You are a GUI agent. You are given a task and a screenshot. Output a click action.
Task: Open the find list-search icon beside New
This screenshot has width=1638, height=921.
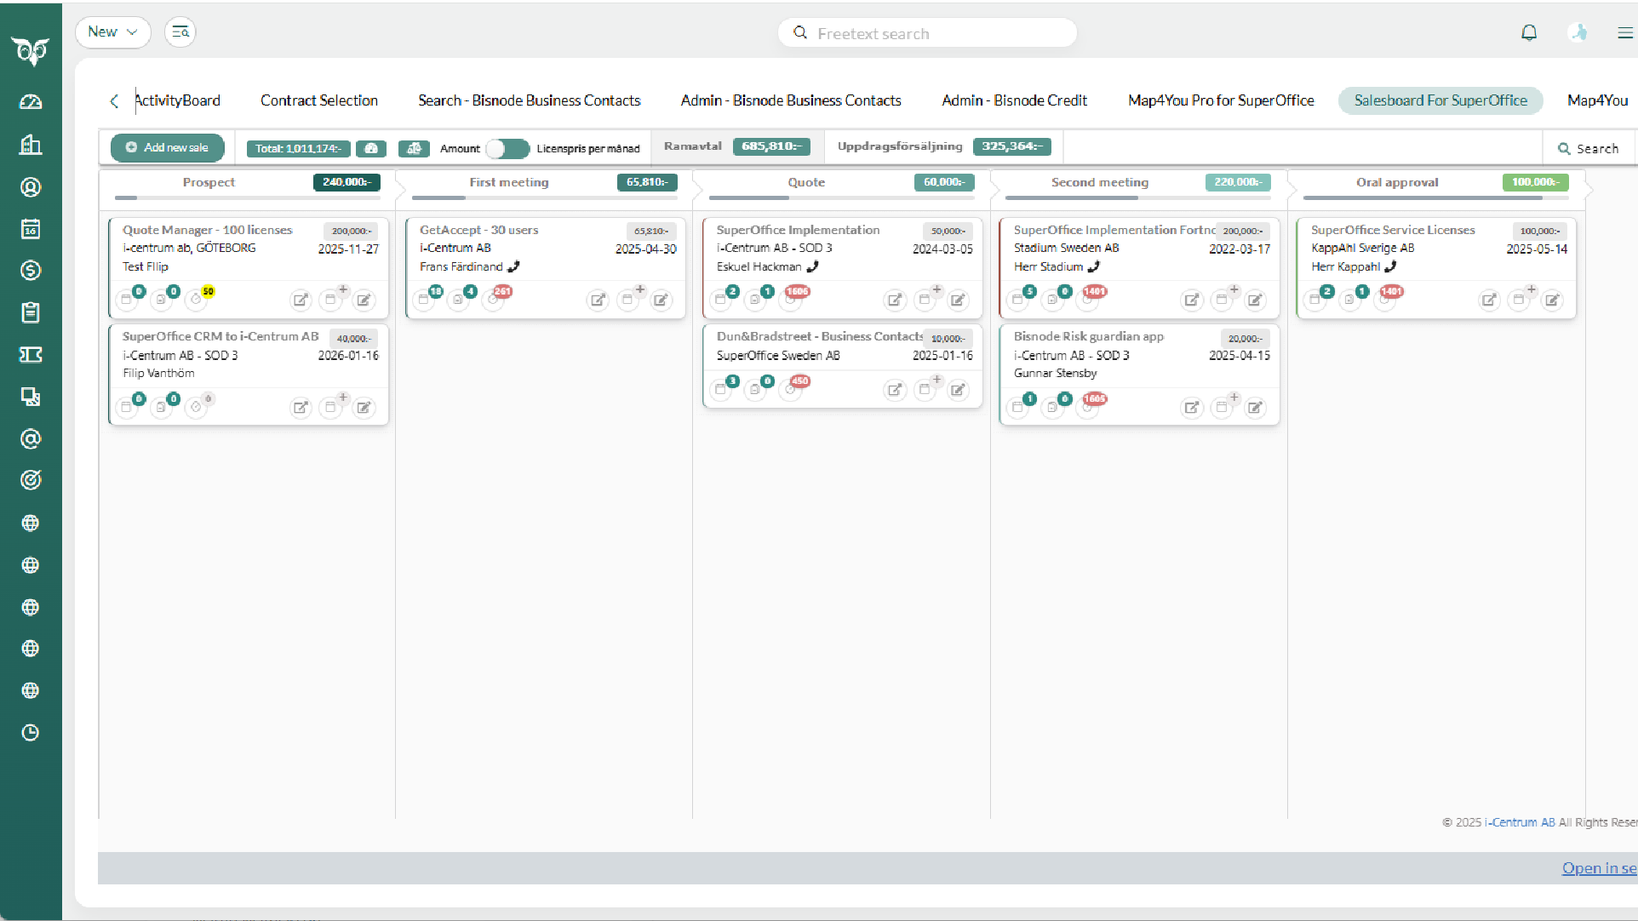click(180, 32)
